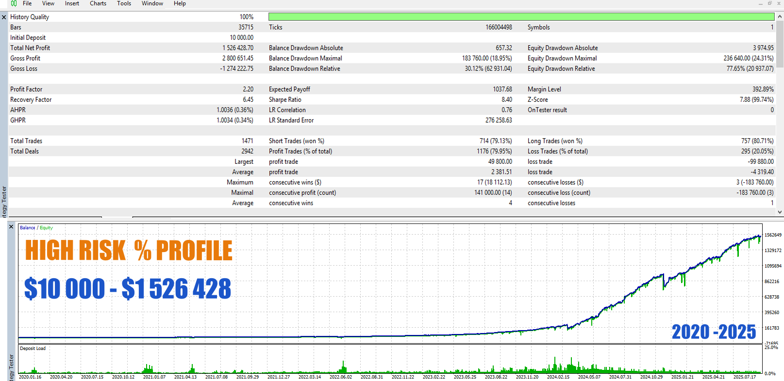Click the Sharpe Ratio value 8.40

point(507,100)
